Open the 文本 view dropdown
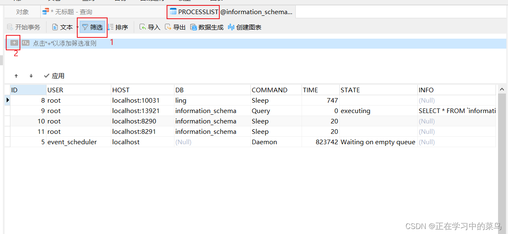This screenshot has height=234, width=508. coord(77,27)
